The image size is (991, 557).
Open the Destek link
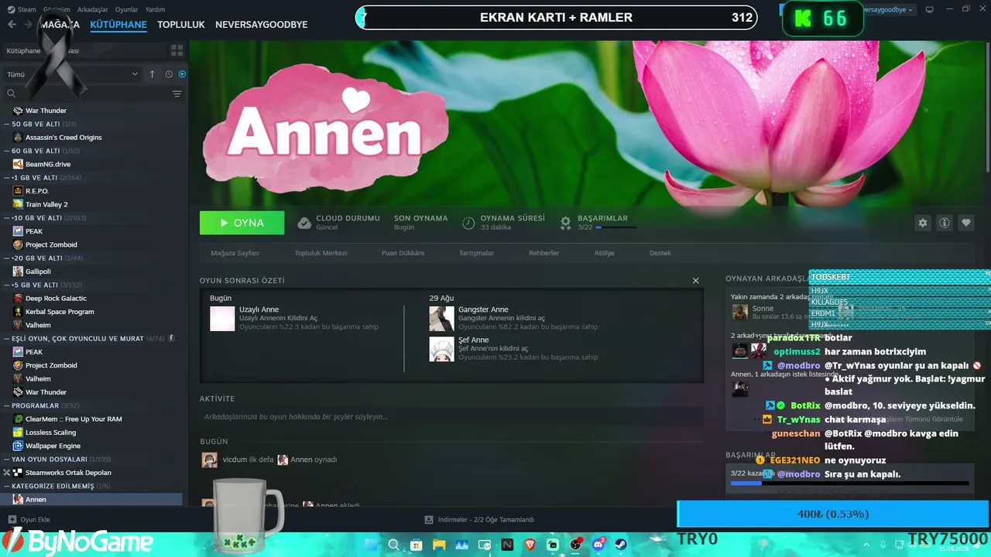coord(660,253)
